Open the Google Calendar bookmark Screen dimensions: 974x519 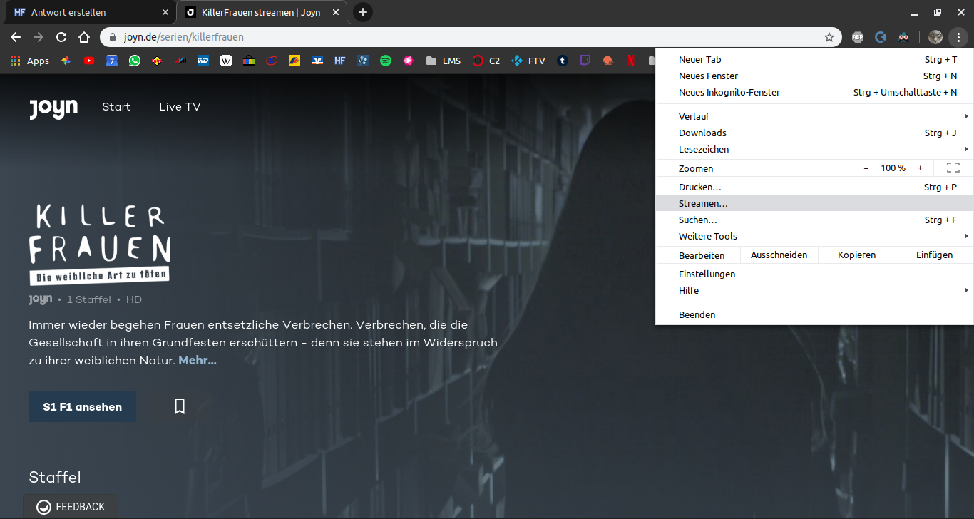112,61
